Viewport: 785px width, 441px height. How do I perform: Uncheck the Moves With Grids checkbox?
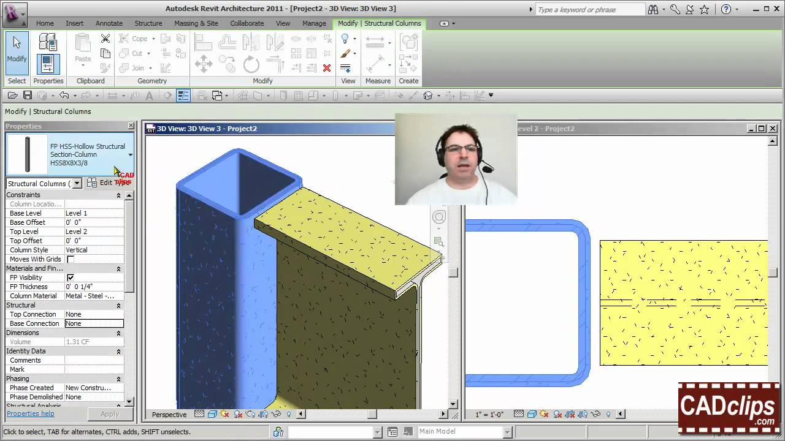click(x=71, y=259)
